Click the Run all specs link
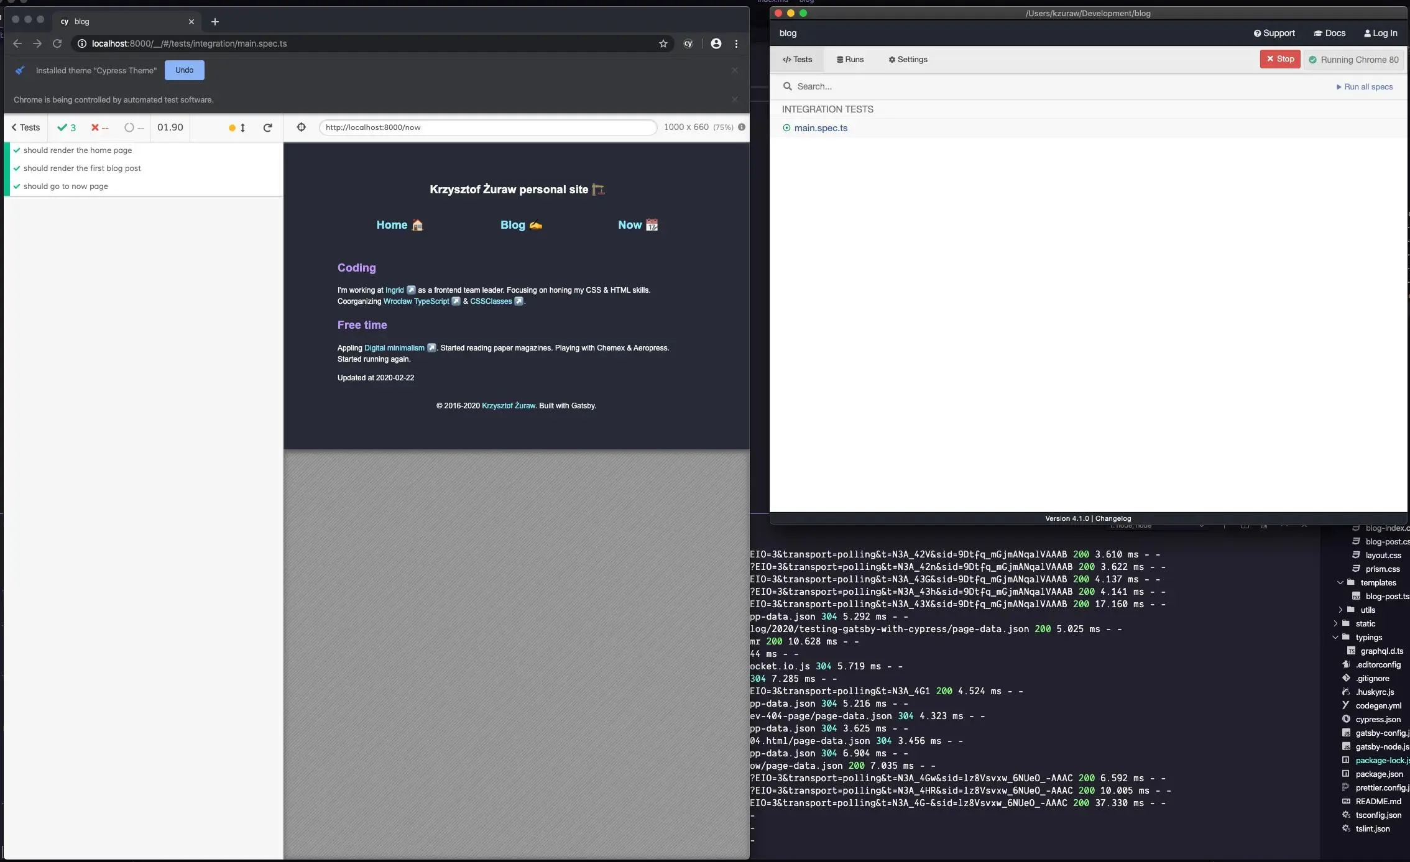This screenshot has width=1410, height=862. point(1364,86)
